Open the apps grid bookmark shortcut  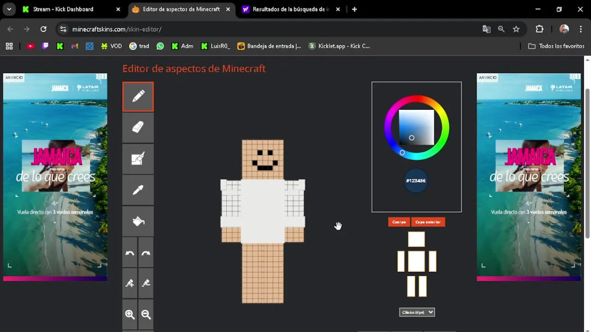tap(9, 46)
